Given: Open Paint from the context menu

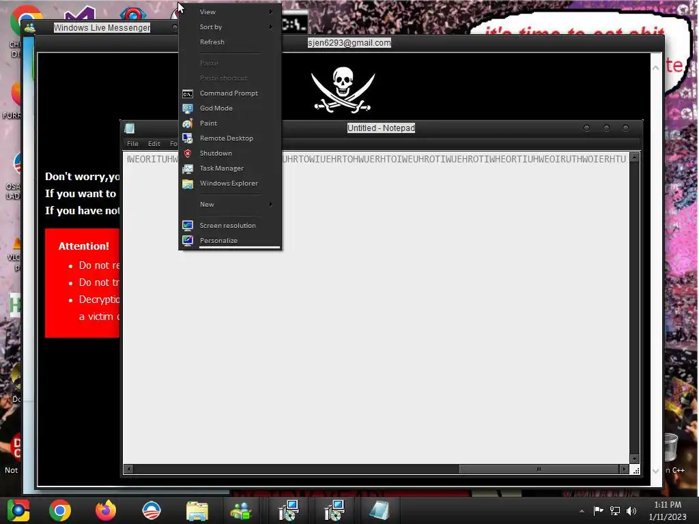Looking at the screenshot, I should point(208,123).
